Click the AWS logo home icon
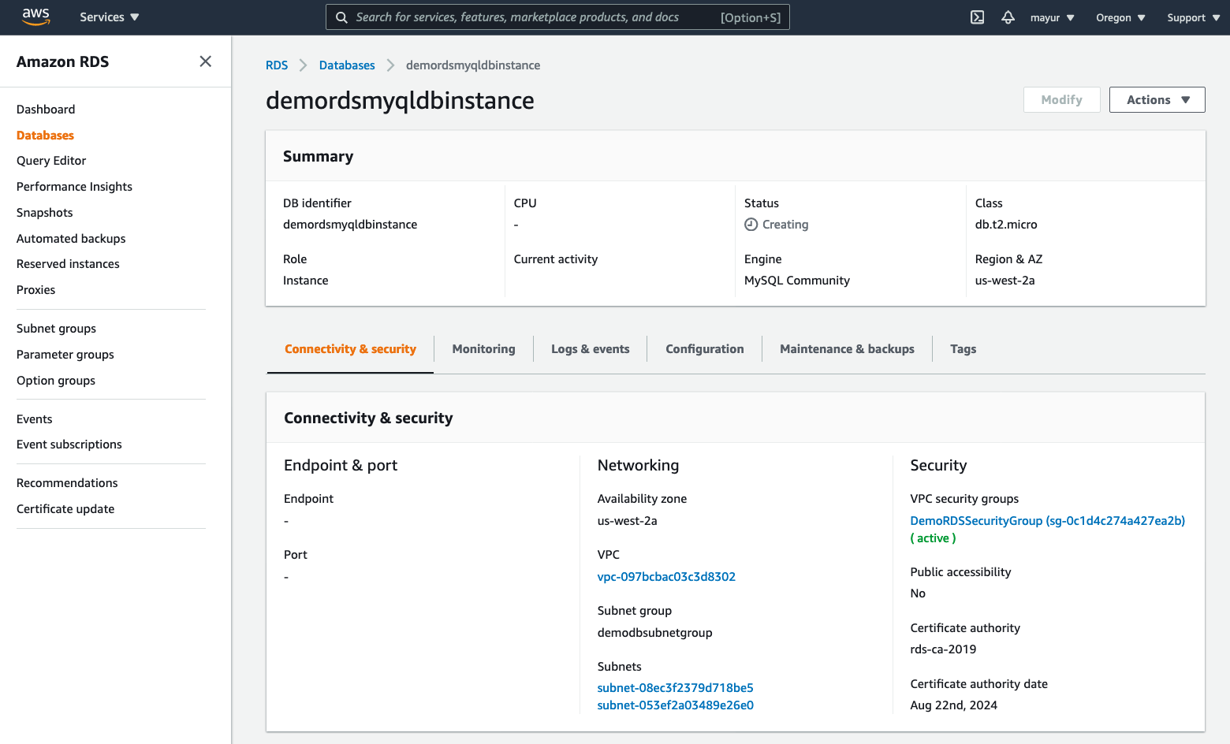The image size is (1230, 744). click(x=35, y=17)
